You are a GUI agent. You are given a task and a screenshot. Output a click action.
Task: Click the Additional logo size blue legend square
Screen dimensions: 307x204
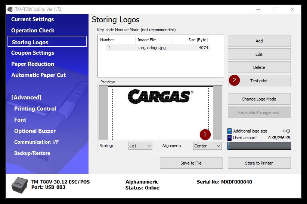point(229,131)
